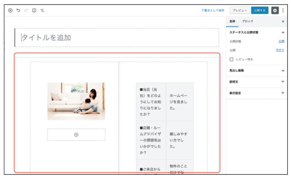
Task: Switch to the ブロック tab
Action: 248,22
